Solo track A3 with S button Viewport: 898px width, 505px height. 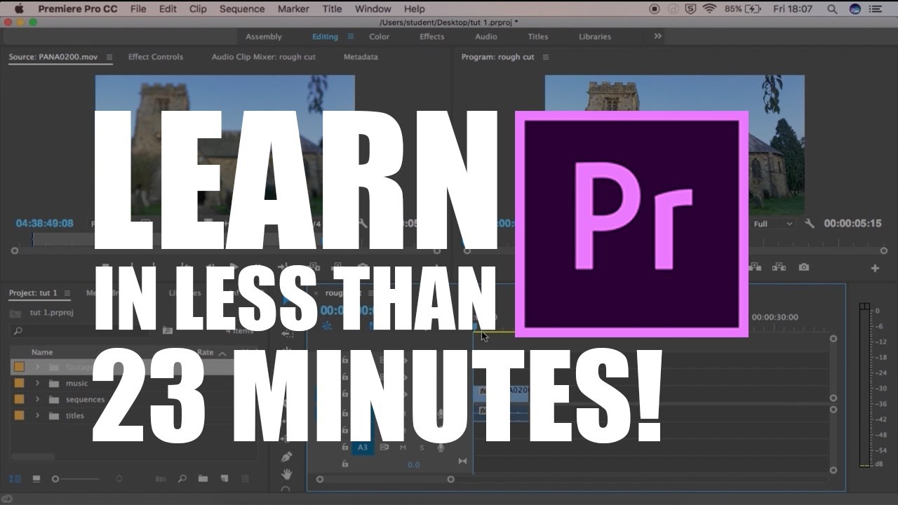click(x=422, y=447)
